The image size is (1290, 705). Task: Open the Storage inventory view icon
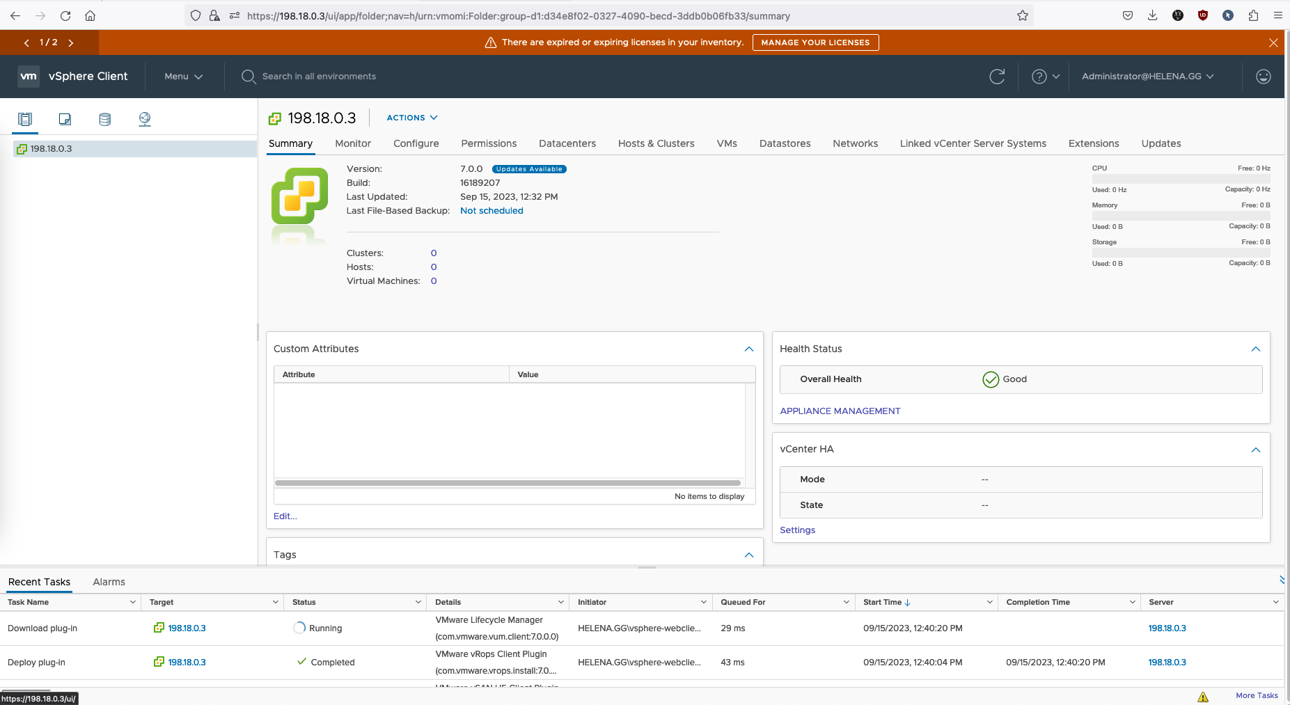click(x=104, y=119)
